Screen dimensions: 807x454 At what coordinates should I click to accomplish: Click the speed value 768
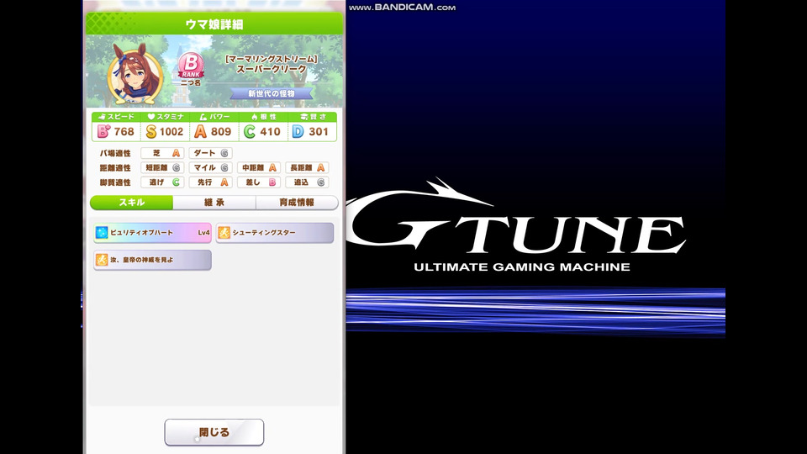point(124,132)
